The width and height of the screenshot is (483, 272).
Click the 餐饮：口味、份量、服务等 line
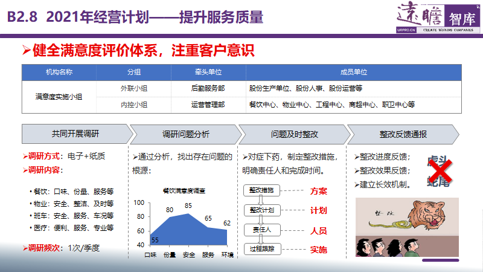click(x=71, y=192)
